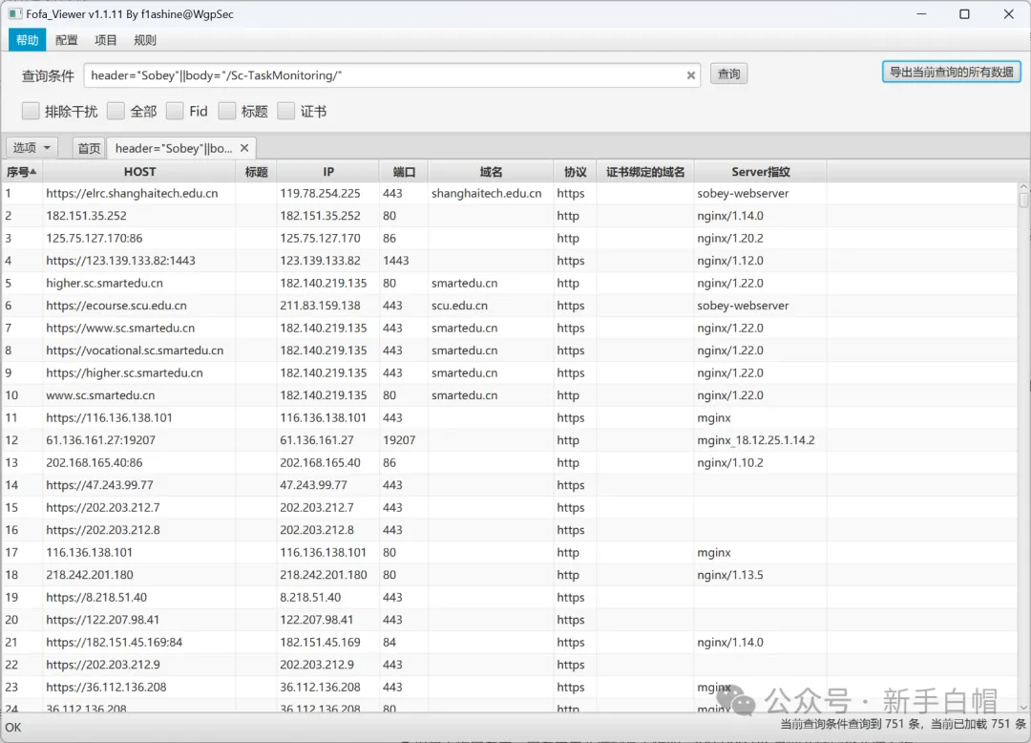Image resolution: width=1031 pixels, height=743 pixels.
Task: Open the 规则 menu
Action: point(145,40)
